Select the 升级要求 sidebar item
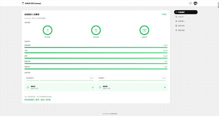 (186, 12)
